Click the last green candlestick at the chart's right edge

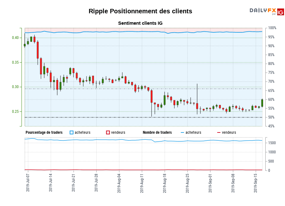tap(262, 103)
